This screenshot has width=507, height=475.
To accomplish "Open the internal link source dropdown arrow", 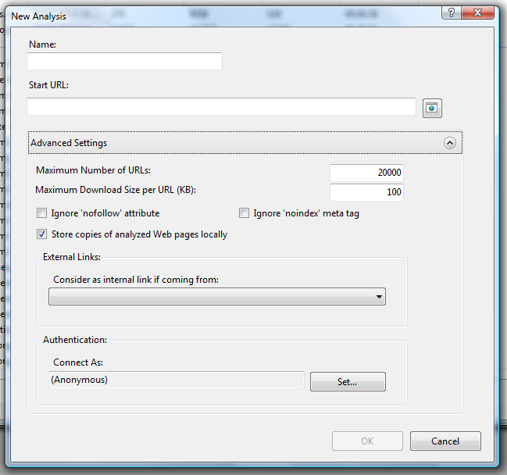I will tap(379, 297).
